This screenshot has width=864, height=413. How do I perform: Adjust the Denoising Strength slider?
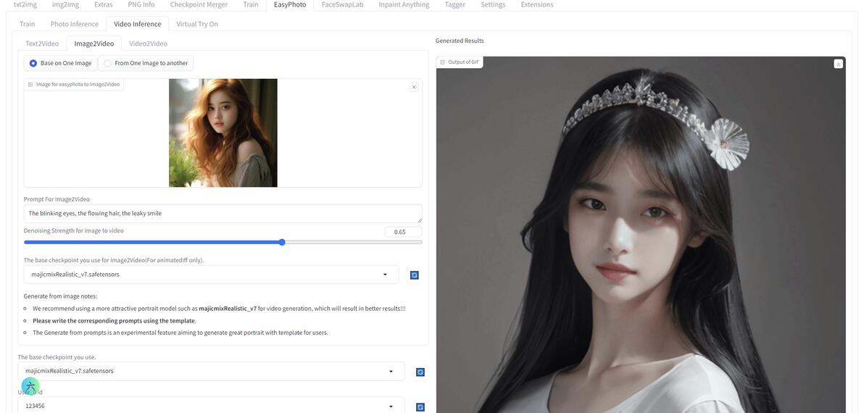tap(223, 242)
